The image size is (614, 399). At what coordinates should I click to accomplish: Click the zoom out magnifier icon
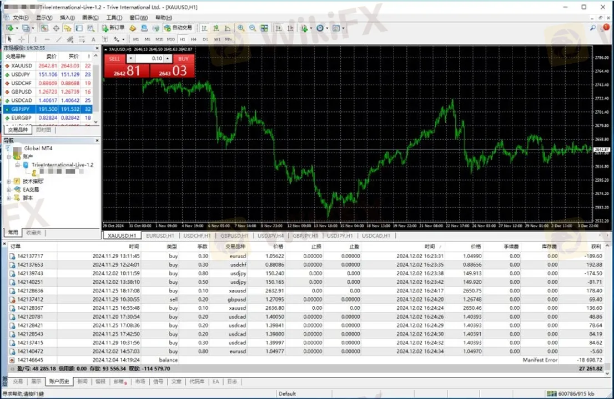point(253,28)
